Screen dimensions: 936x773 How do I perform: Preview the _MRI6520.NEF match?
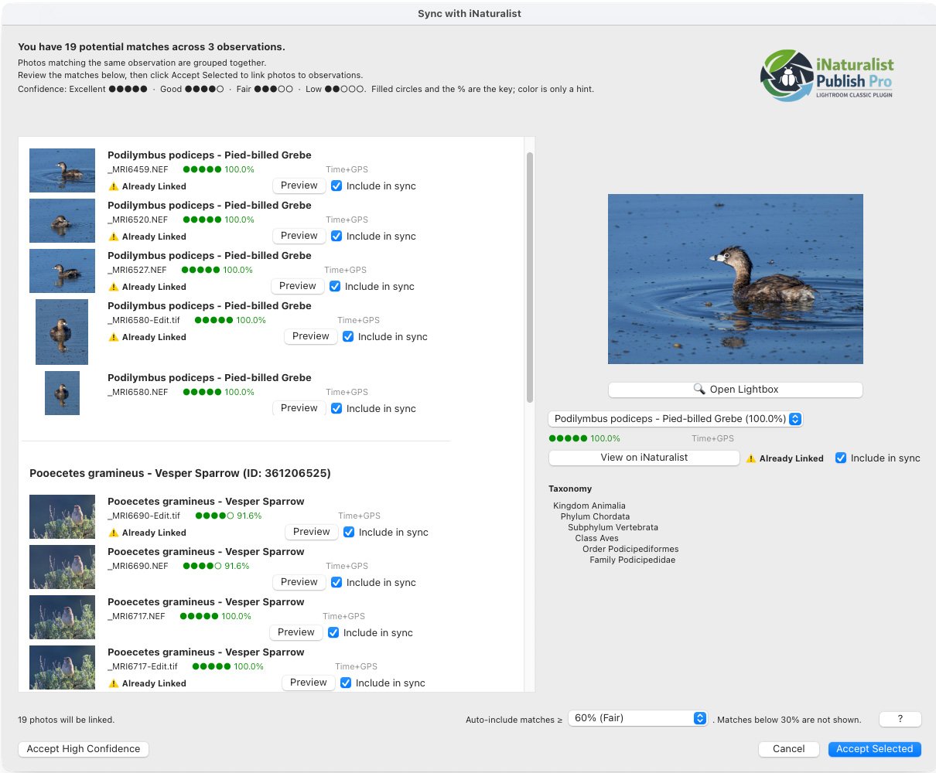(299, 236)
